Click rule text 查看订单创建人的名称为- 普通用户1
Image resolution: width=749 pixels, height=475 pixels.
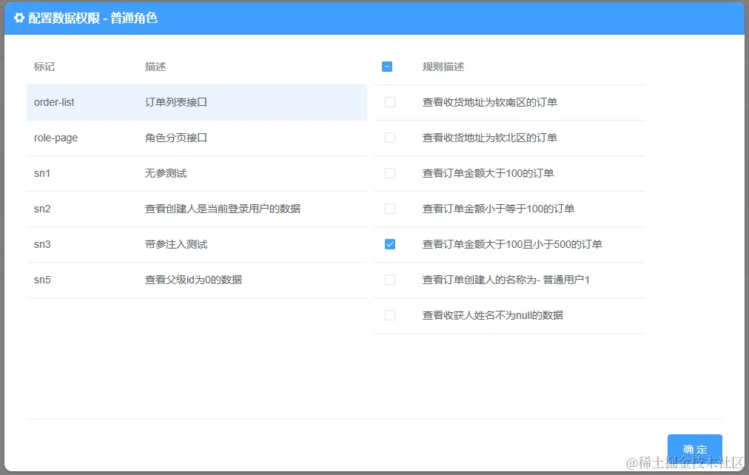click(x=506, y=280)
